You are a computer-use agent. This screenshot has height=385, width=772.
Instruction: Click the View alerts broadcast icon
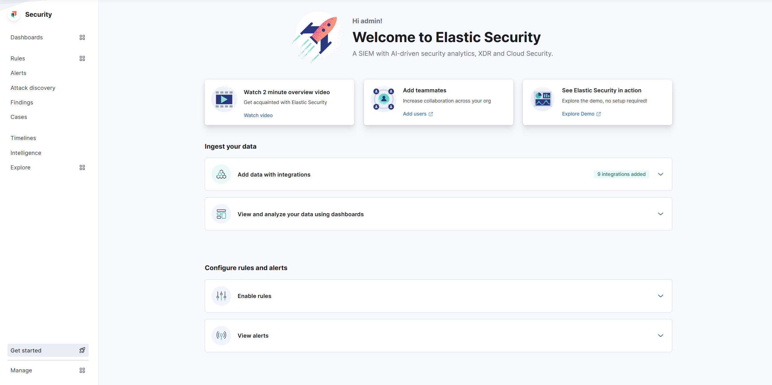(221, 335)
